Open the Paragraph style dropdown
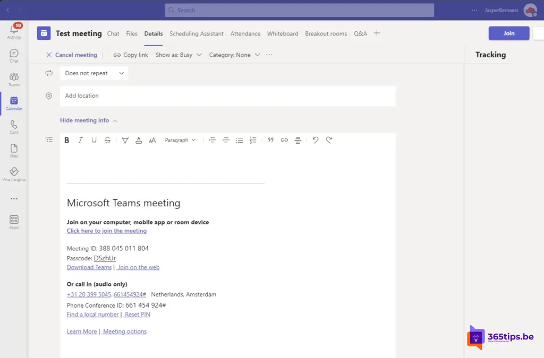 point(180,141)
